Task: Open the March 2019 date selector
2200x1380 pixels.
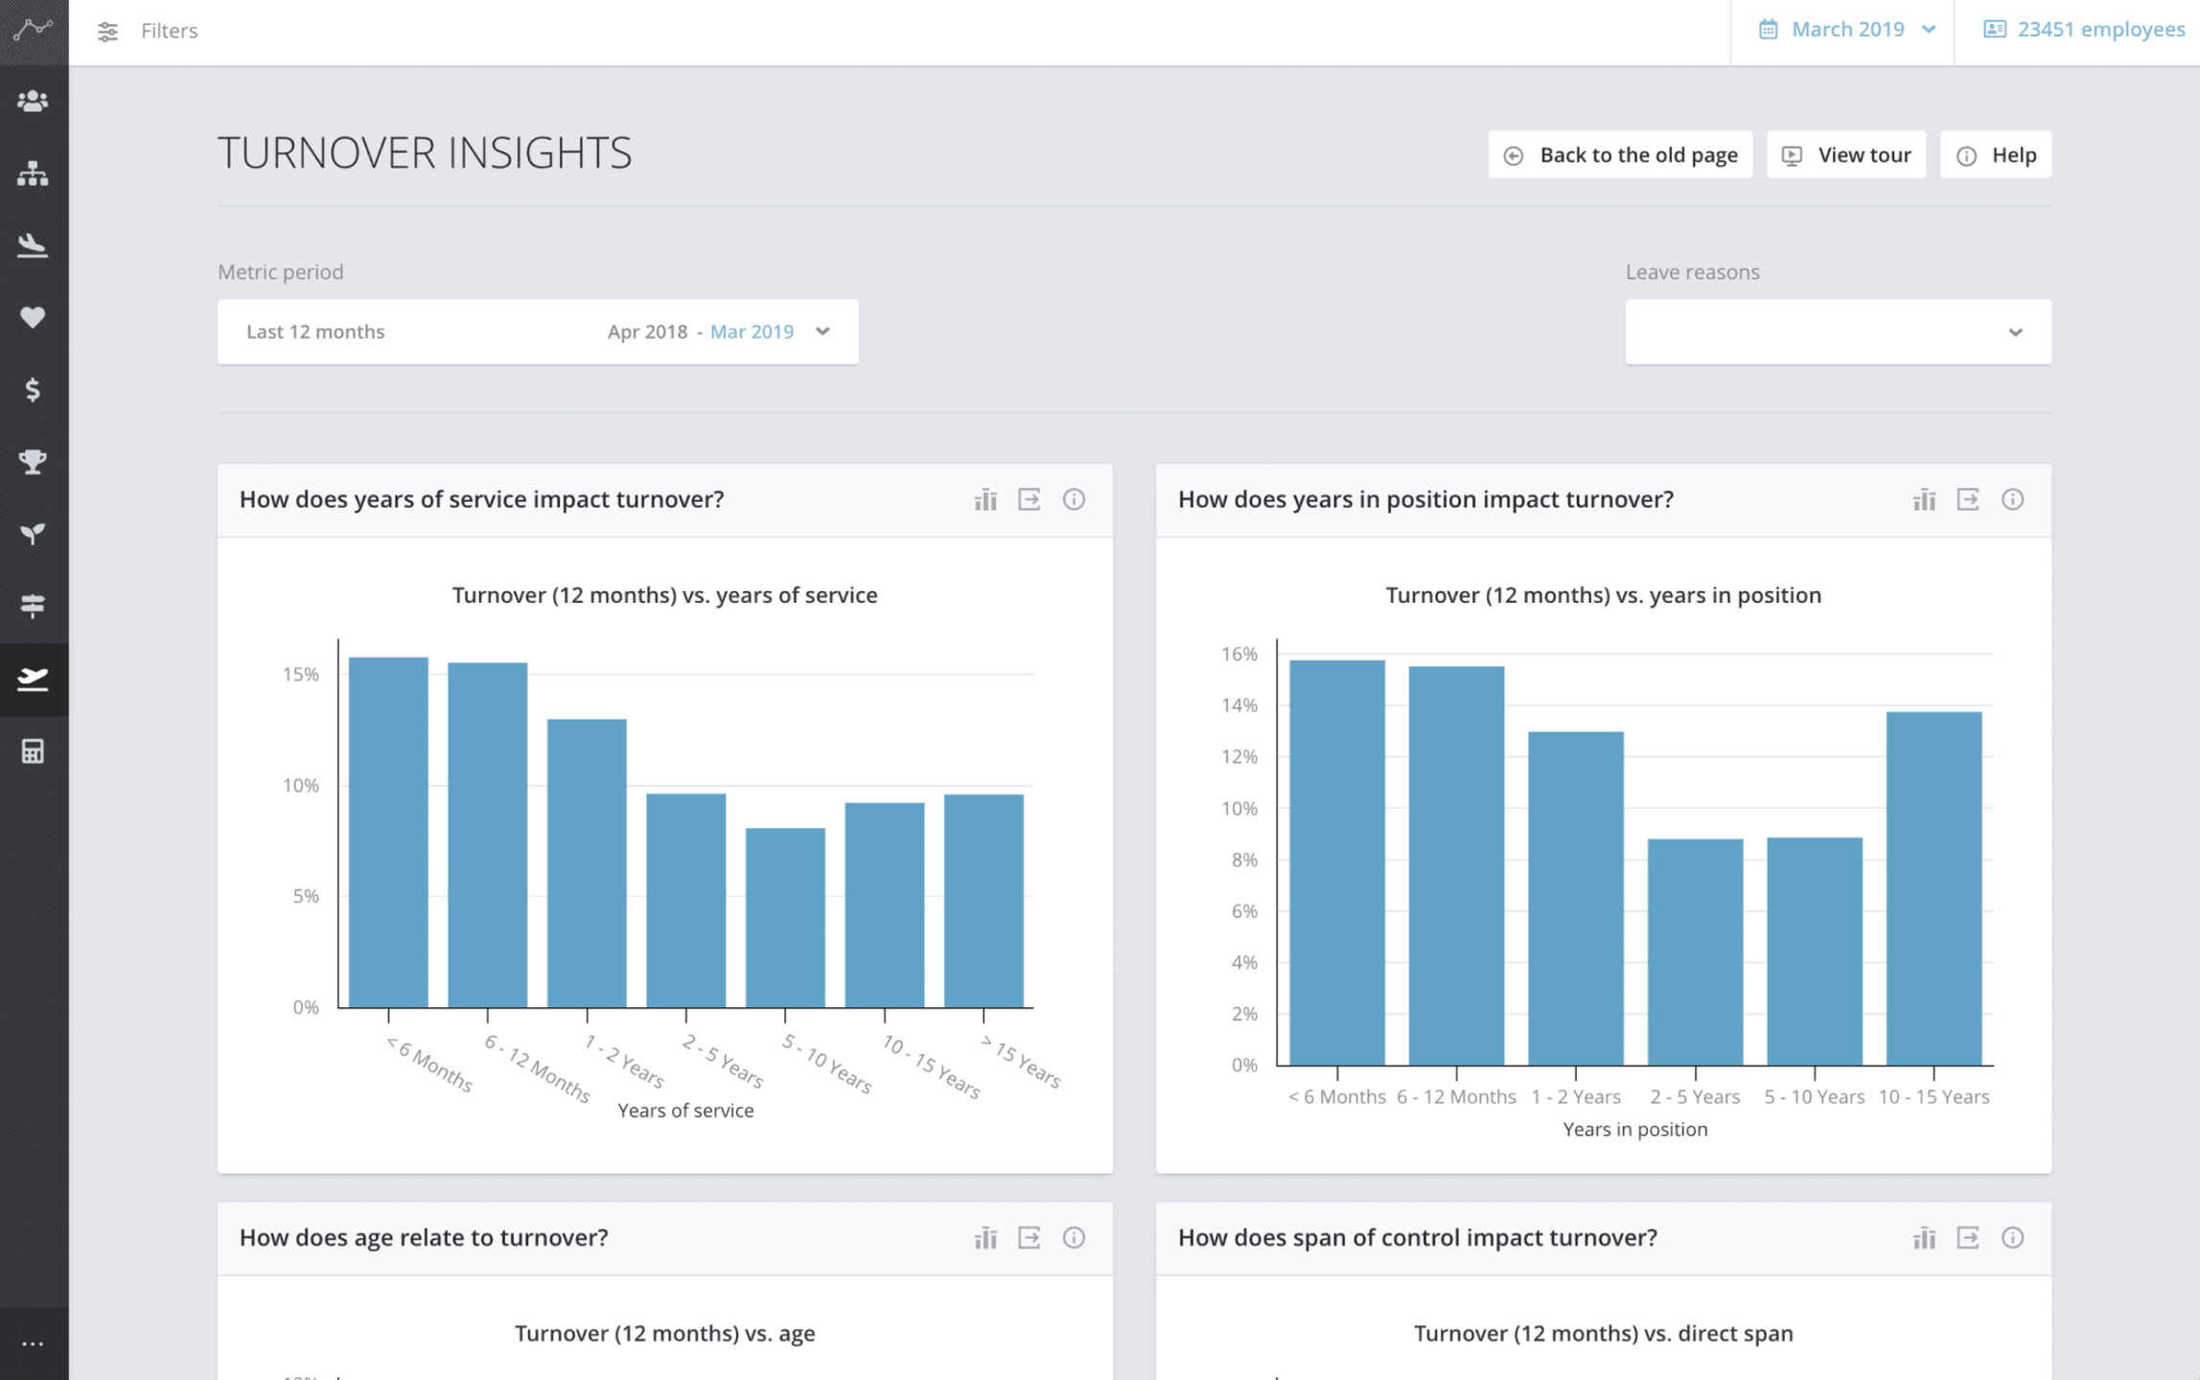Action: [1846, 30]
